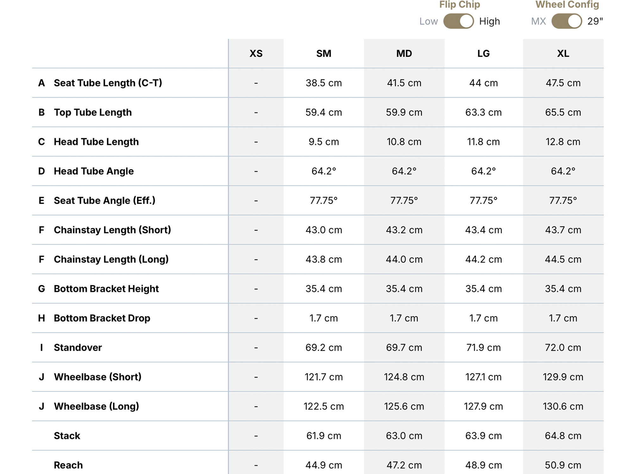Click the Reach row label

[x=68, y=465]
